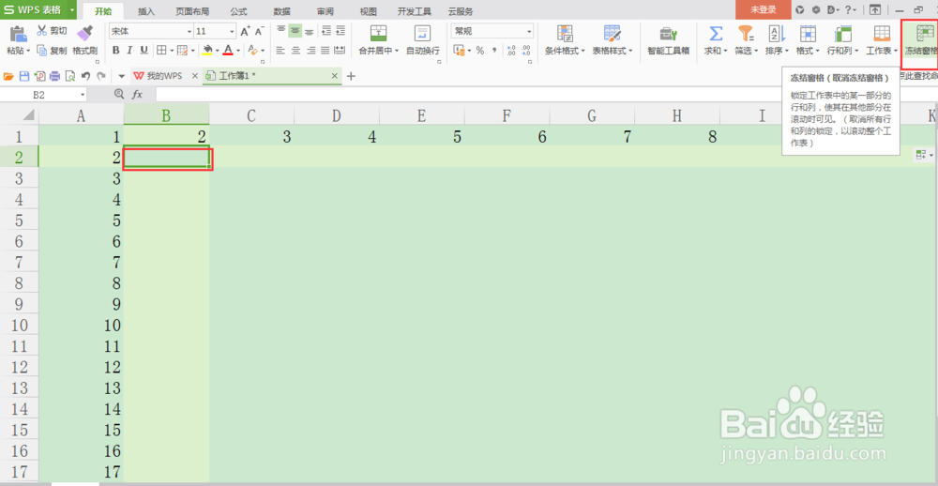Click the Wrap Text (自动换行) icon

point(422,34)
